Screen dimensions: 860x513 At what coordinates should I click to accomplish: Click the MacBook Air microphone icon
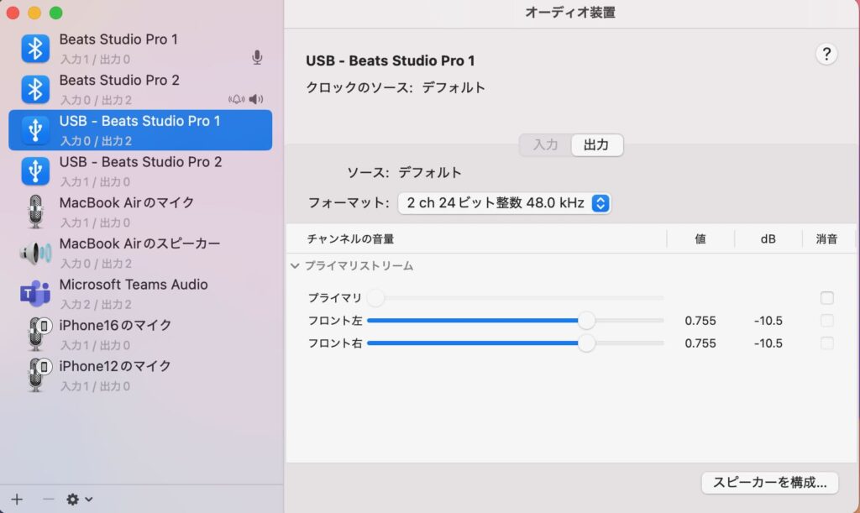34,212
